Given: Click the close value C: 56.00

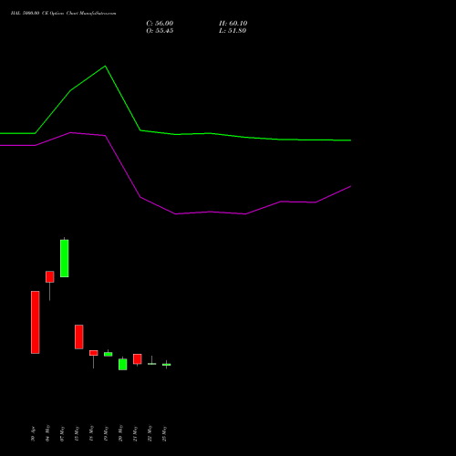Looking at the screenshot, I should click(160, 24).
